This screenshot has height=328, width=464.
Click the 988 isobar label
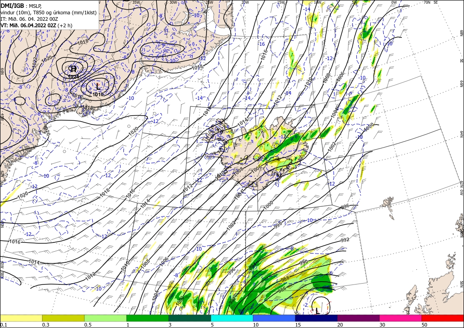coord(285,278)
